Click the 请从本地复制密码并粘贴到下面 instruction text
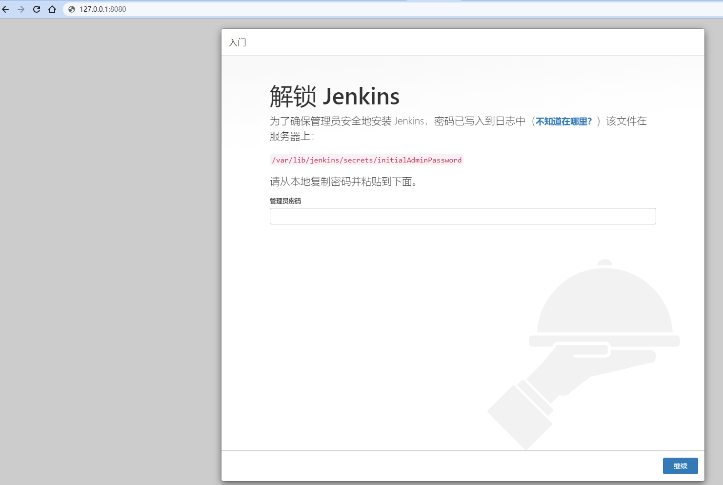 click(x=343, y=182)
